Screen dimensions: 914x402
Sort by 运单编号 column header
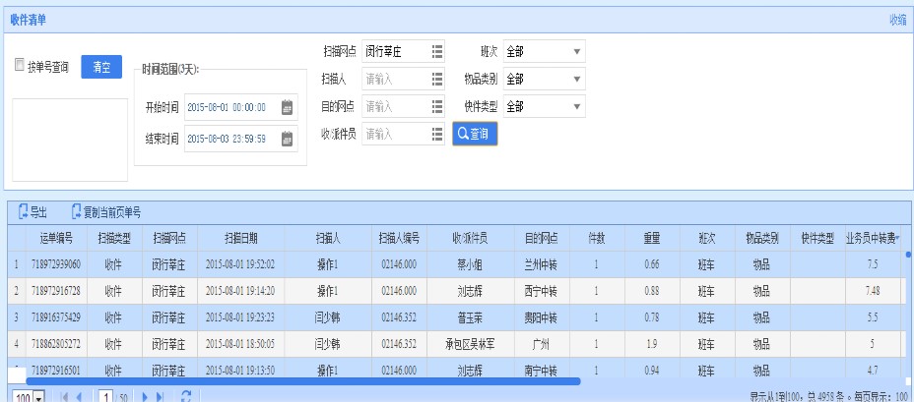(x=56, y=238)
